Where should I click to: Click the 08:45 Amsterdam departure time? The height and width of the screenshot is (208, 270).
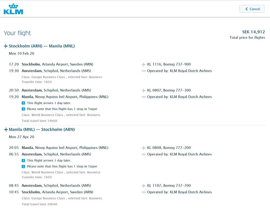[14, 186]
